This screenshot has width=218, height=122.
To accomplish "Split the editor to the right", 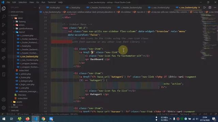I will 210,7.
